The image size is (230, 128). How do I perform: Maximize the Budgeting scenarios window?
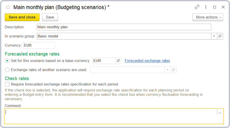tap(215, 7)
